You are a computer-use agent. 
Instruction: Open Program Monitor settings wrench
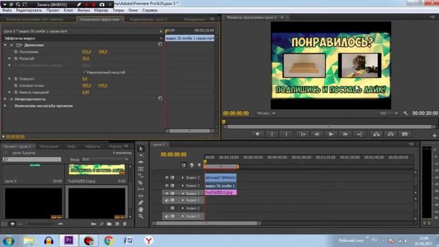[x=405, y=113]
